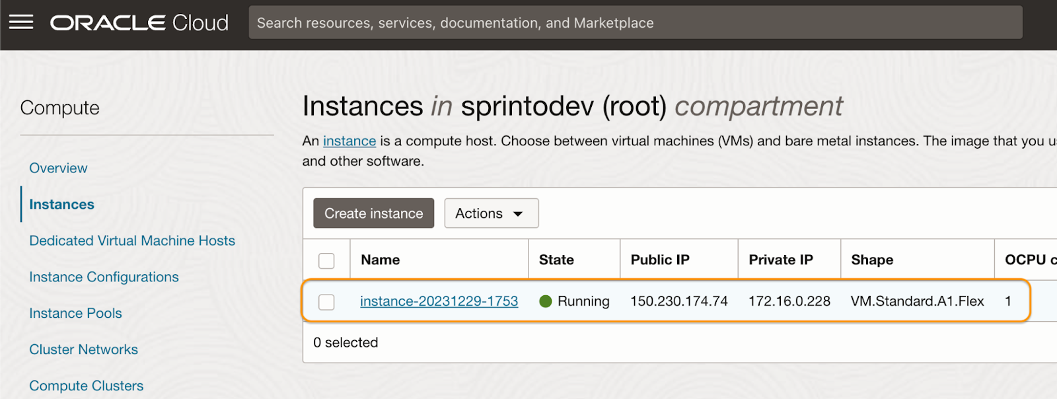
Task: Sort by the State column header
Action: (556, 260)
